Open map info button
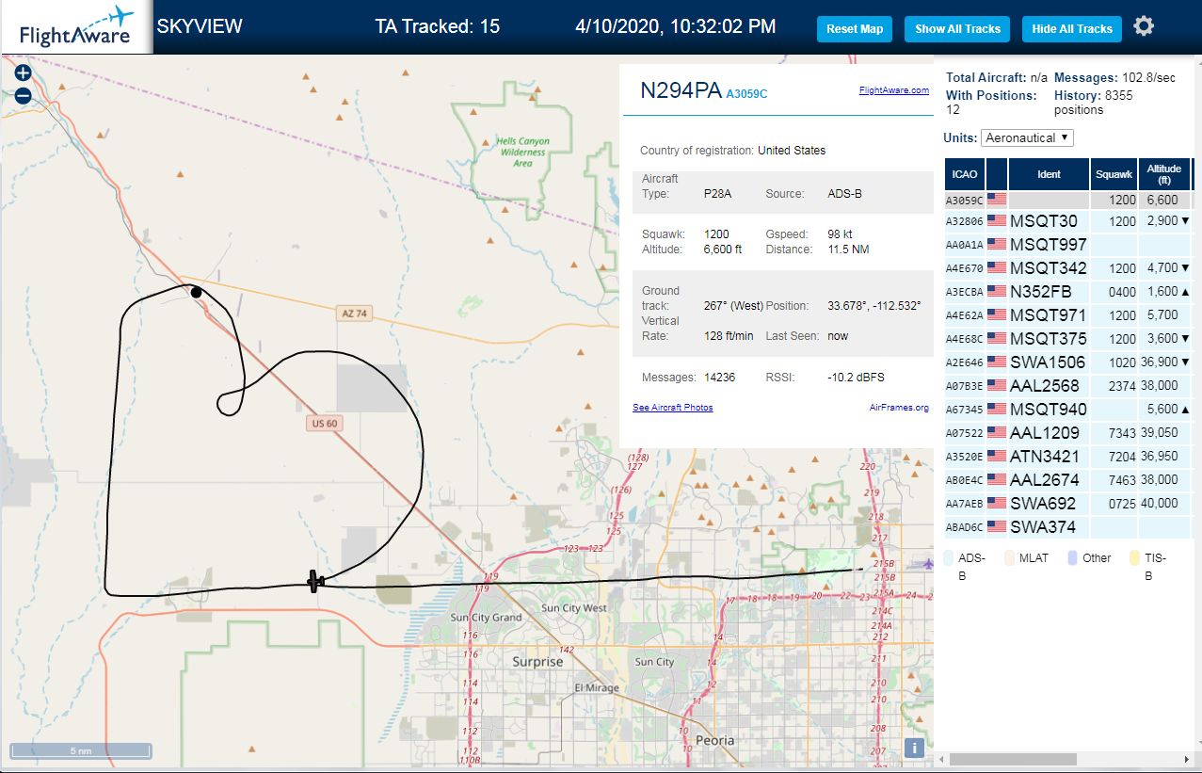 click(913, 748)
